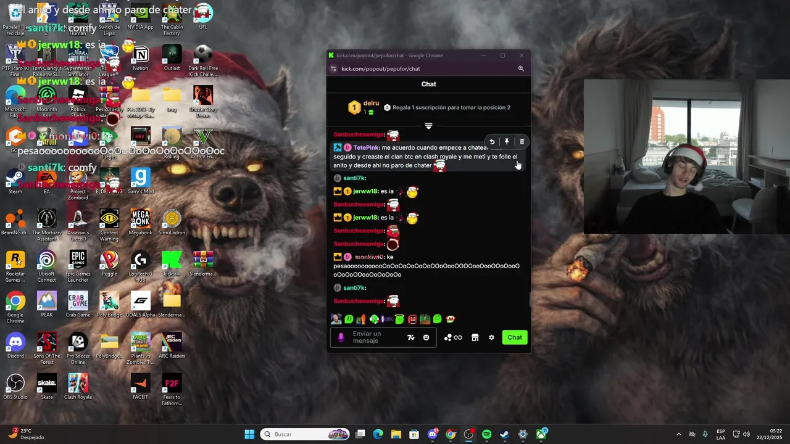Screen dimensions: 790x444
Task: Open The Cabin Factory desktop icon
Action: [172, 20]
